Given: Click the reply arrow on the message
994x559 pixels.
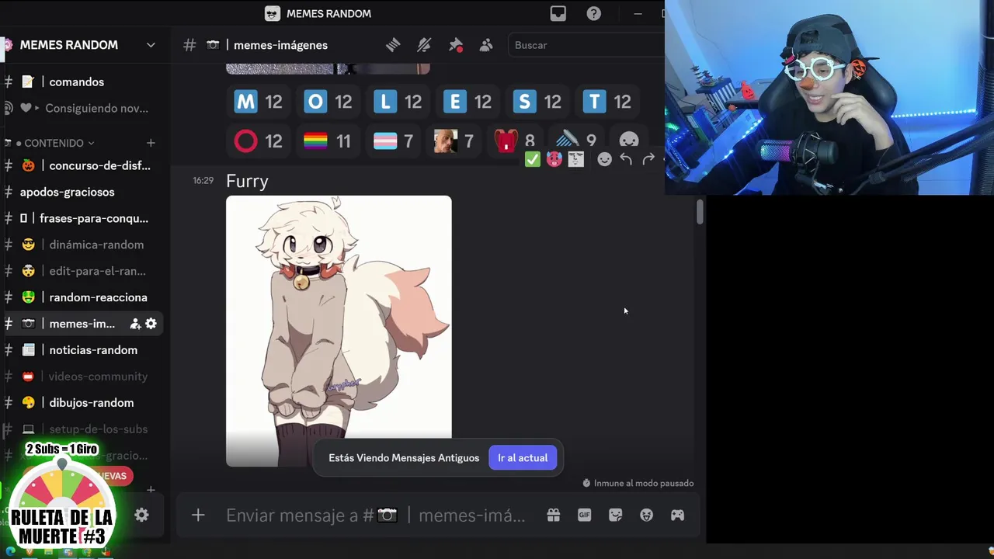Looking at the screenshot, I should (626, 159).
